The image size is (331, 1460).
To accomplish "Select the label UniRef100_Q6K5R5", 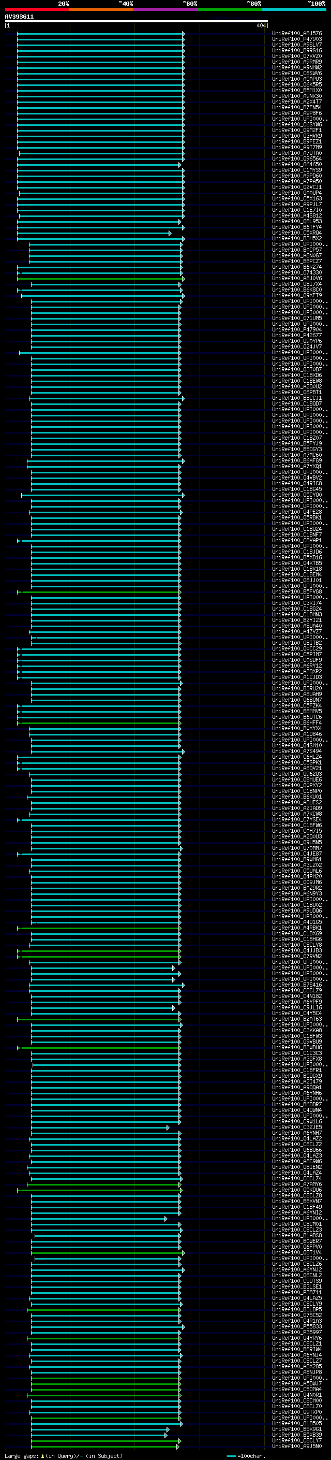I will (297, 84).
